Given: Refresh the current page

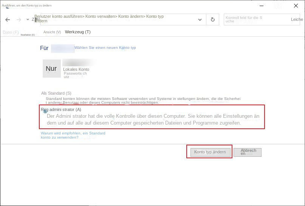Looking at the screenshot, I should coord(213,19).
